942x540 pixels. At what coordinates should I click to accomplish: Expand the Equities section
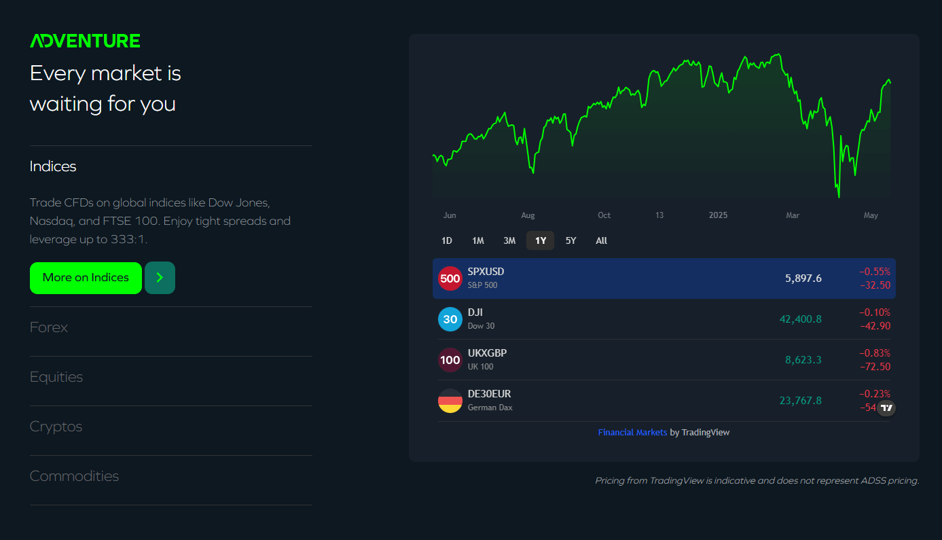pyautogui.click(x=171, y=377)
